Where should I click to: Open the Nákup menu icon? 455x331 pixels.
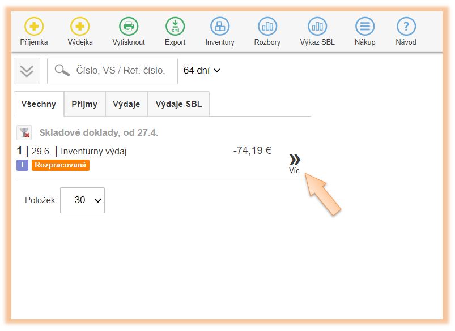tap(365, 27)
